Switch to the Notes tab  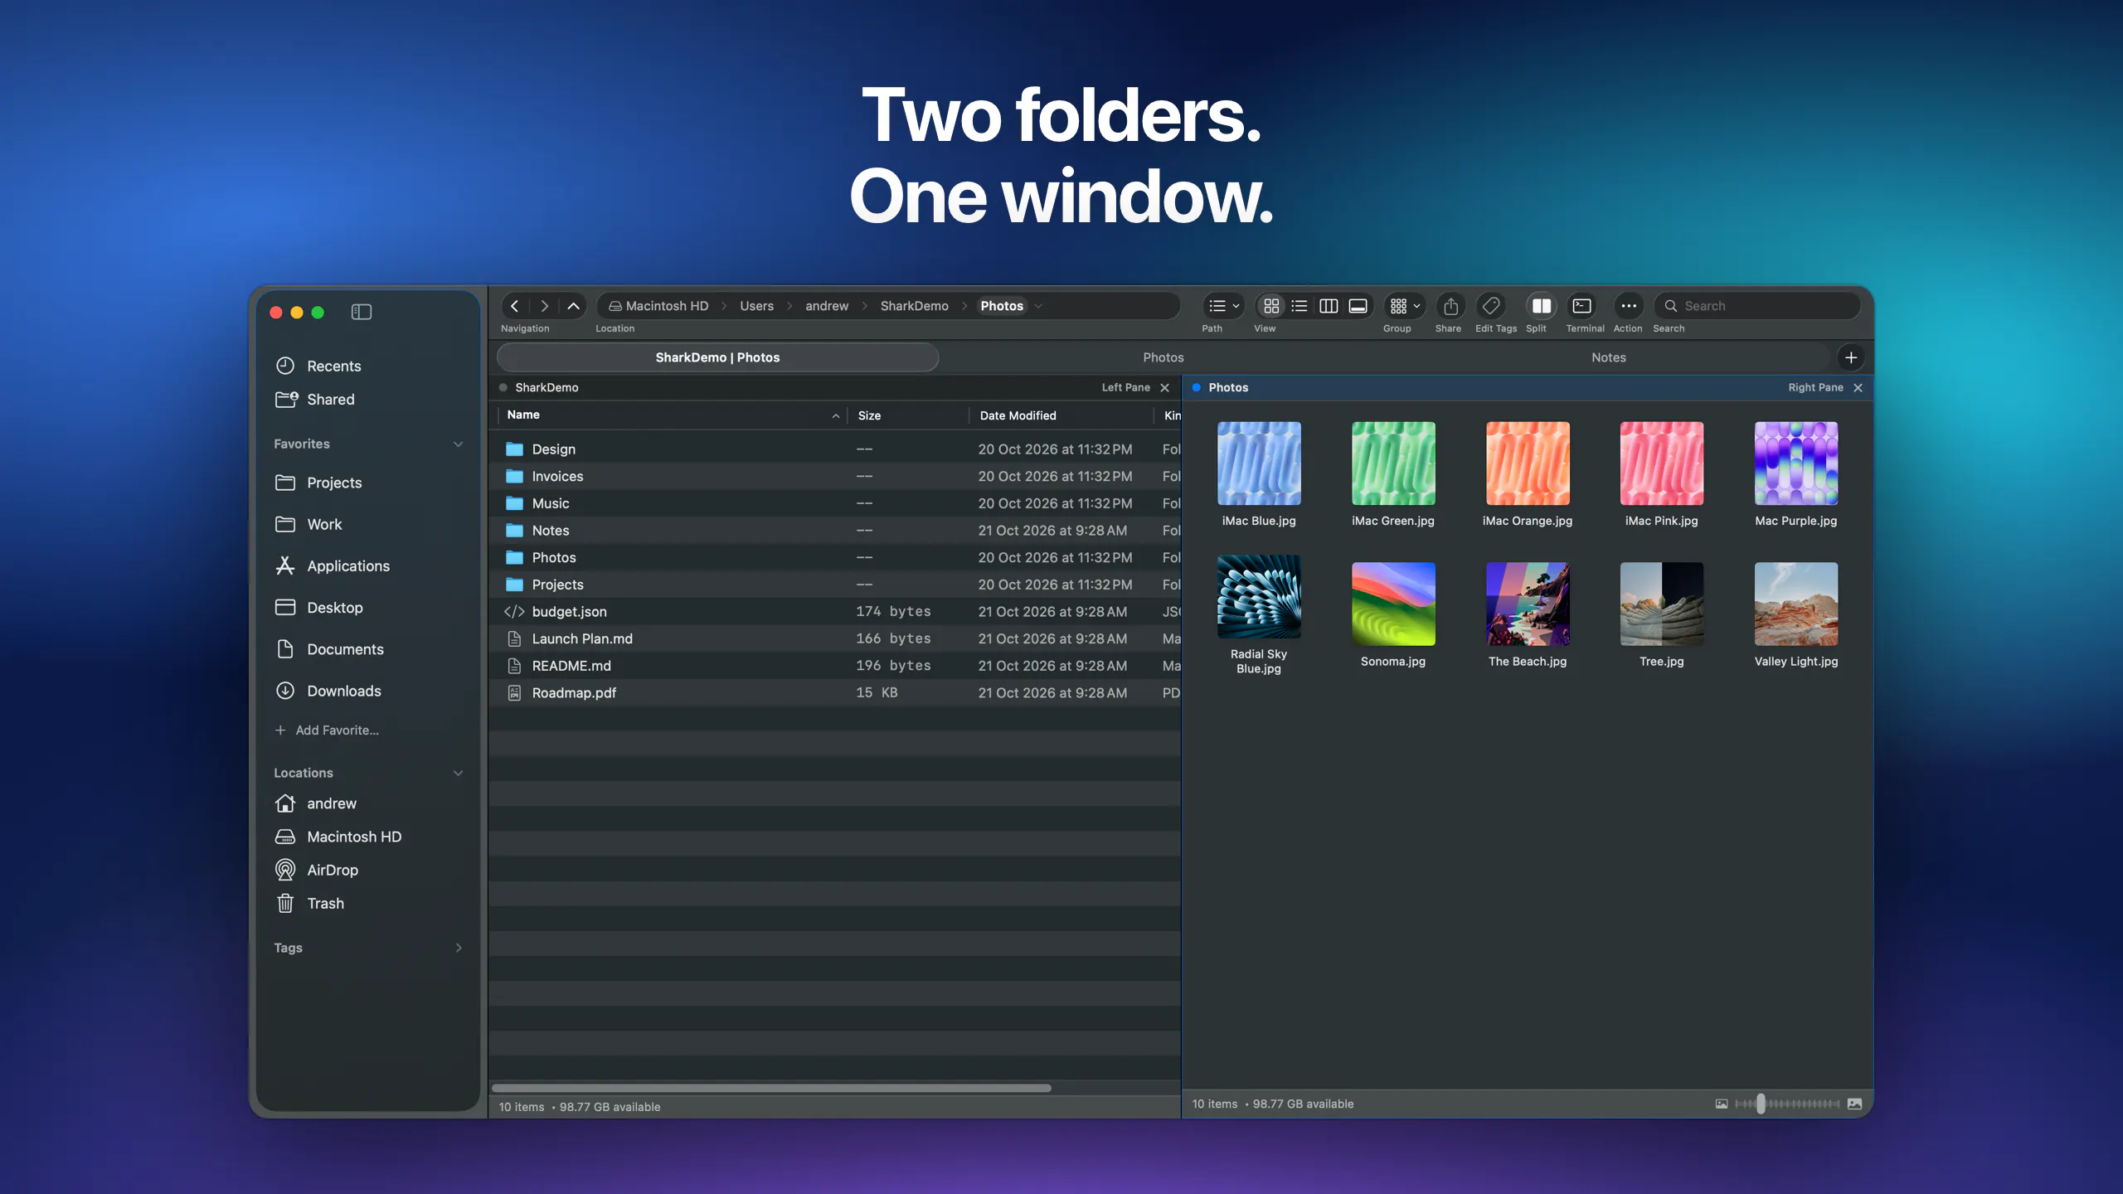[x=1608, y=357]
